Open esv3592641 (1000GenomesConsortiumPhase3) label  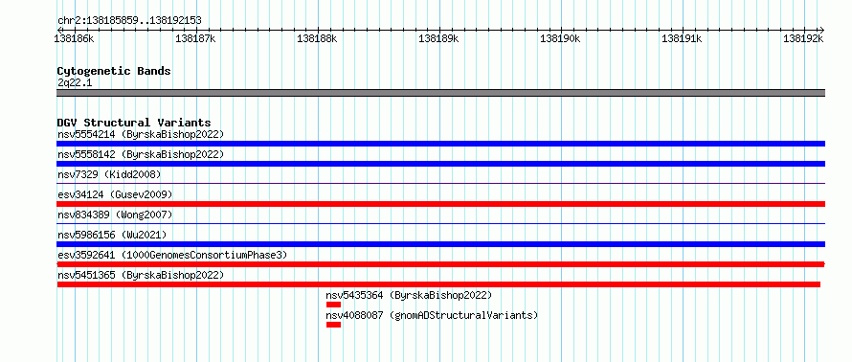point(172,255)
